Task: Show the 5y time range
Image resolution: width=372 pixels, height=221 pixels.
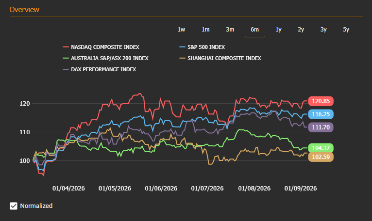Action: 346,30
